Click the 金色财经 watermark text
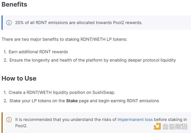Image resolution: width=191 pixels, height=133 pixels. [175, 126]
